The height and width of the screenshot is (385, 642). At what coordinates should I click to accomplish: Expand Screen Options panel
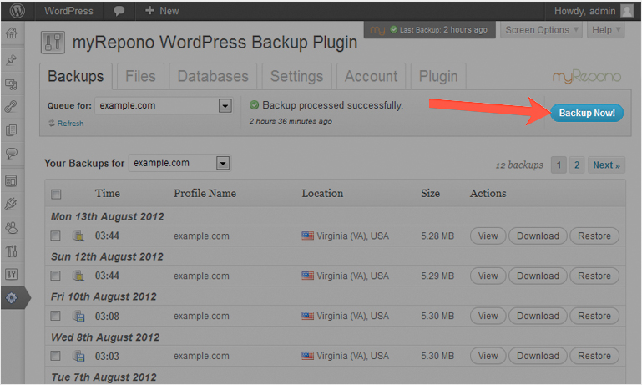click(541, 30)
